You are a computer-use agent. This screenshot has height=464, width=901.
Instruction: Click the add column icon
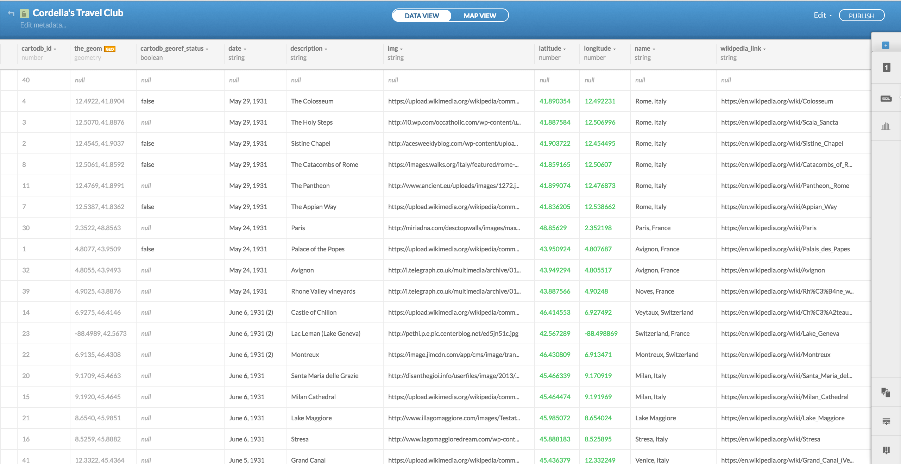click(886, 450)
